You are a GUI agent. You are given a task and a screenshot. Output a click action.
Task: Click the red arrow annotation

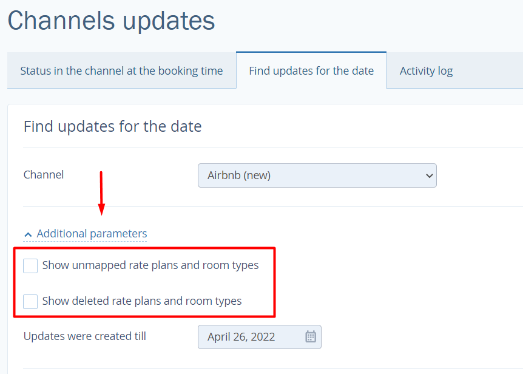coord(101,194)
